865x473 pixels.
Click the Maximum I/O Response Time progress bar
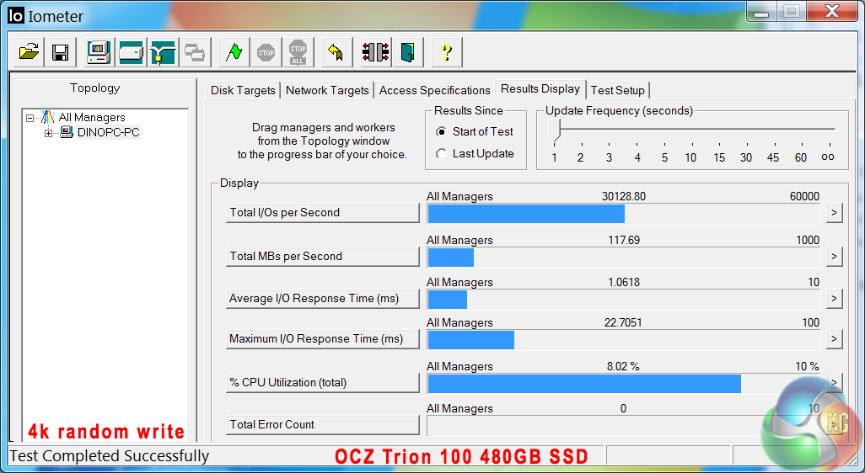(623, 340)
